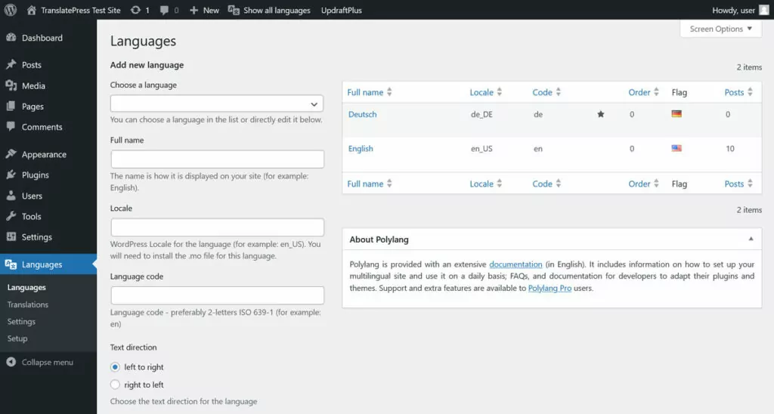The width and height of the screenshot is (774, 414).
Task: Open UpdraftPlus in the admin bar
Action: 342,10
